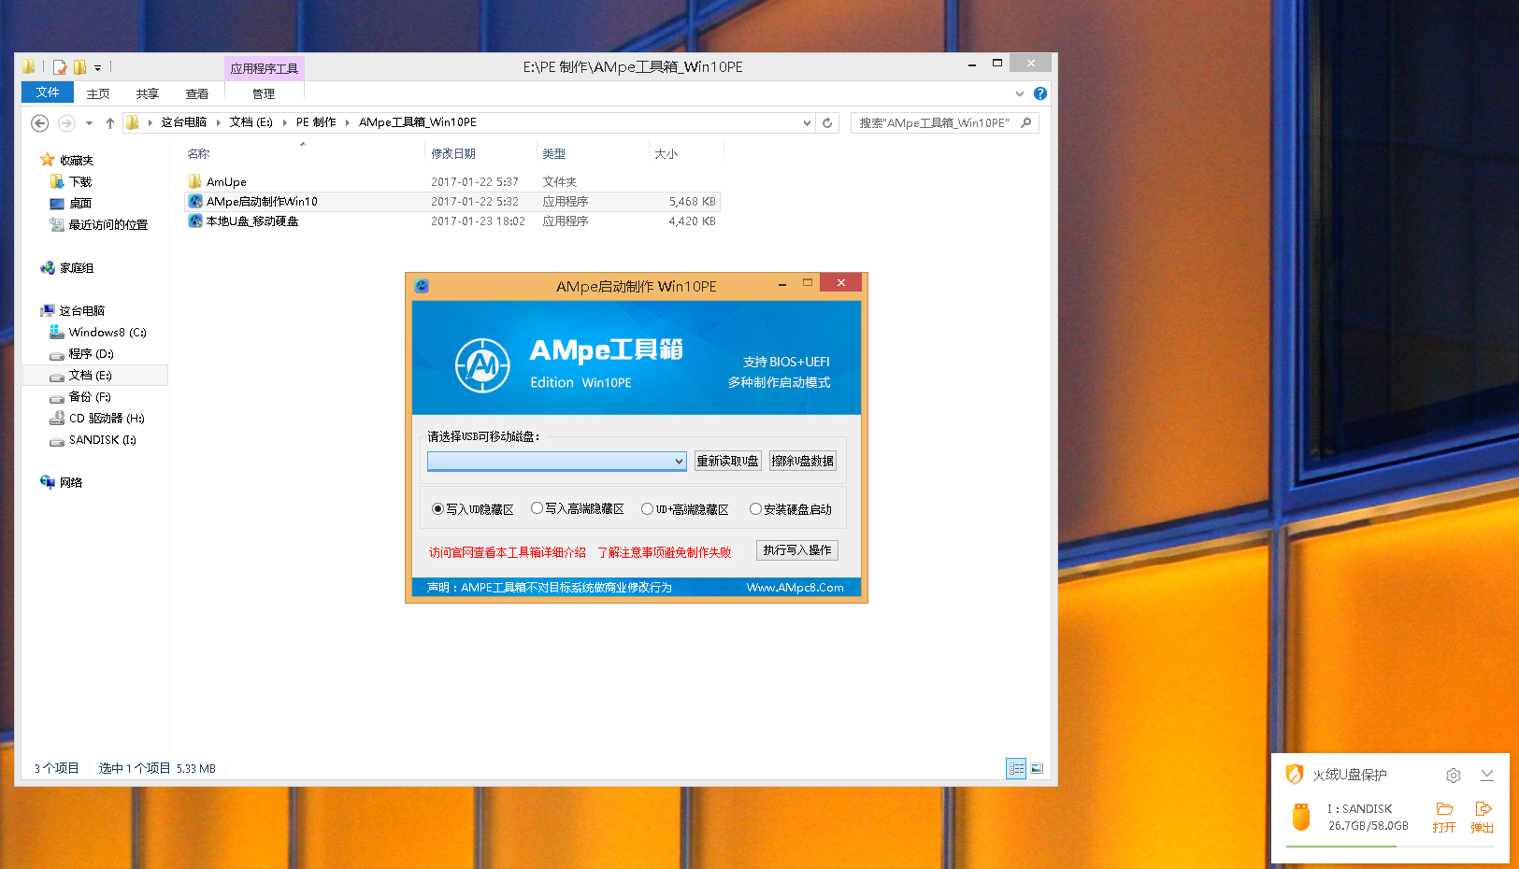This screenshot has height=869, width=1519.
Task: Click the 本地U盘_移动硬盘 application file icon
Action: pyautogui.click(x=195, y=221)
